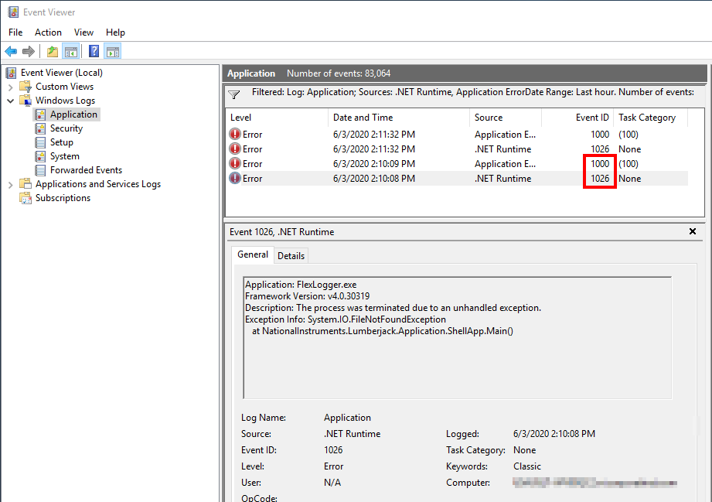Click the Back arrow in the toolbar
Image resolution: width=712 pixels, height=502 pixels.
11,52
